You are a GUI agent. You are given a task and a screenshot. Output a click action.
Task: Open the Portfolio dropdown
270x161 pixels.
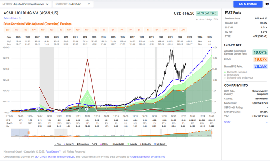(73, 4)
